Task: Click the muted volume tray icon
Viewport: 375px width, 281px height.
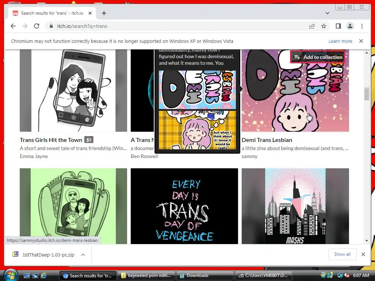Action: pos(346,276)
